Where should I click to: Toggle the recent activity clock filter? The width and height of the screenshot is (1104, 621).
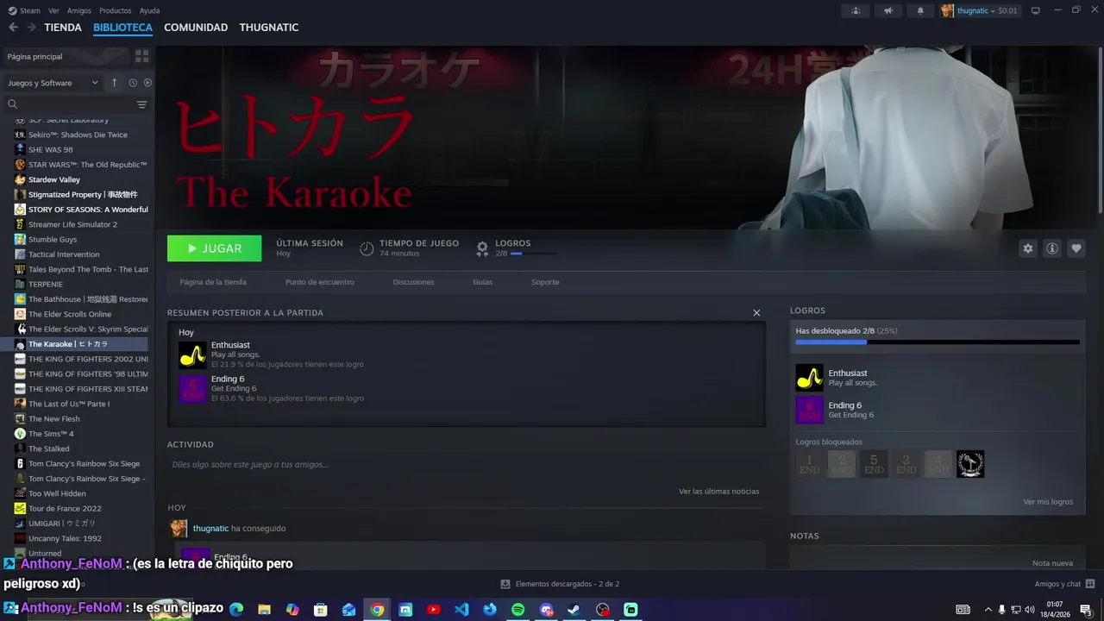pos(133,83)
